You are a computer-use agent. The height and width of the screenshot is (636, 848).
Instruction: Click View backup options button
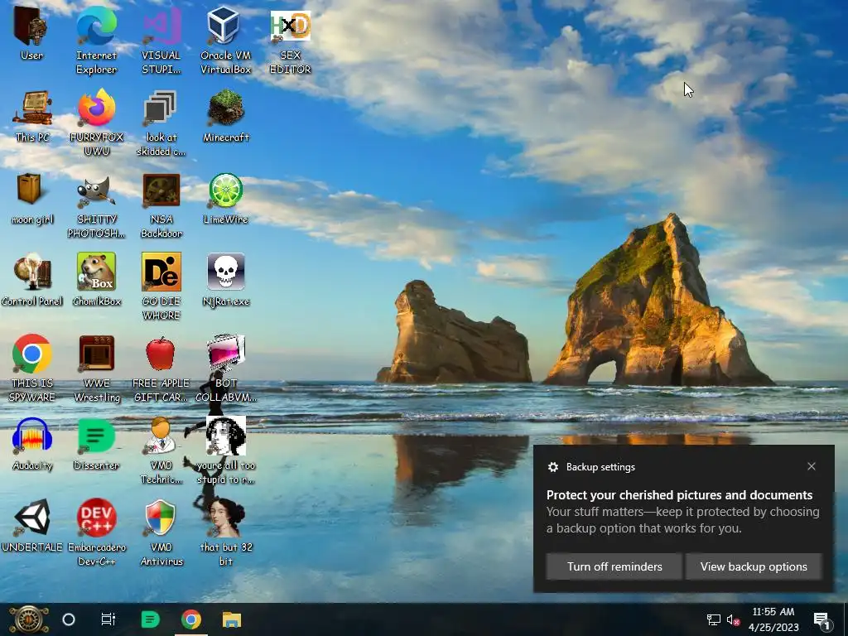point(754,566)
